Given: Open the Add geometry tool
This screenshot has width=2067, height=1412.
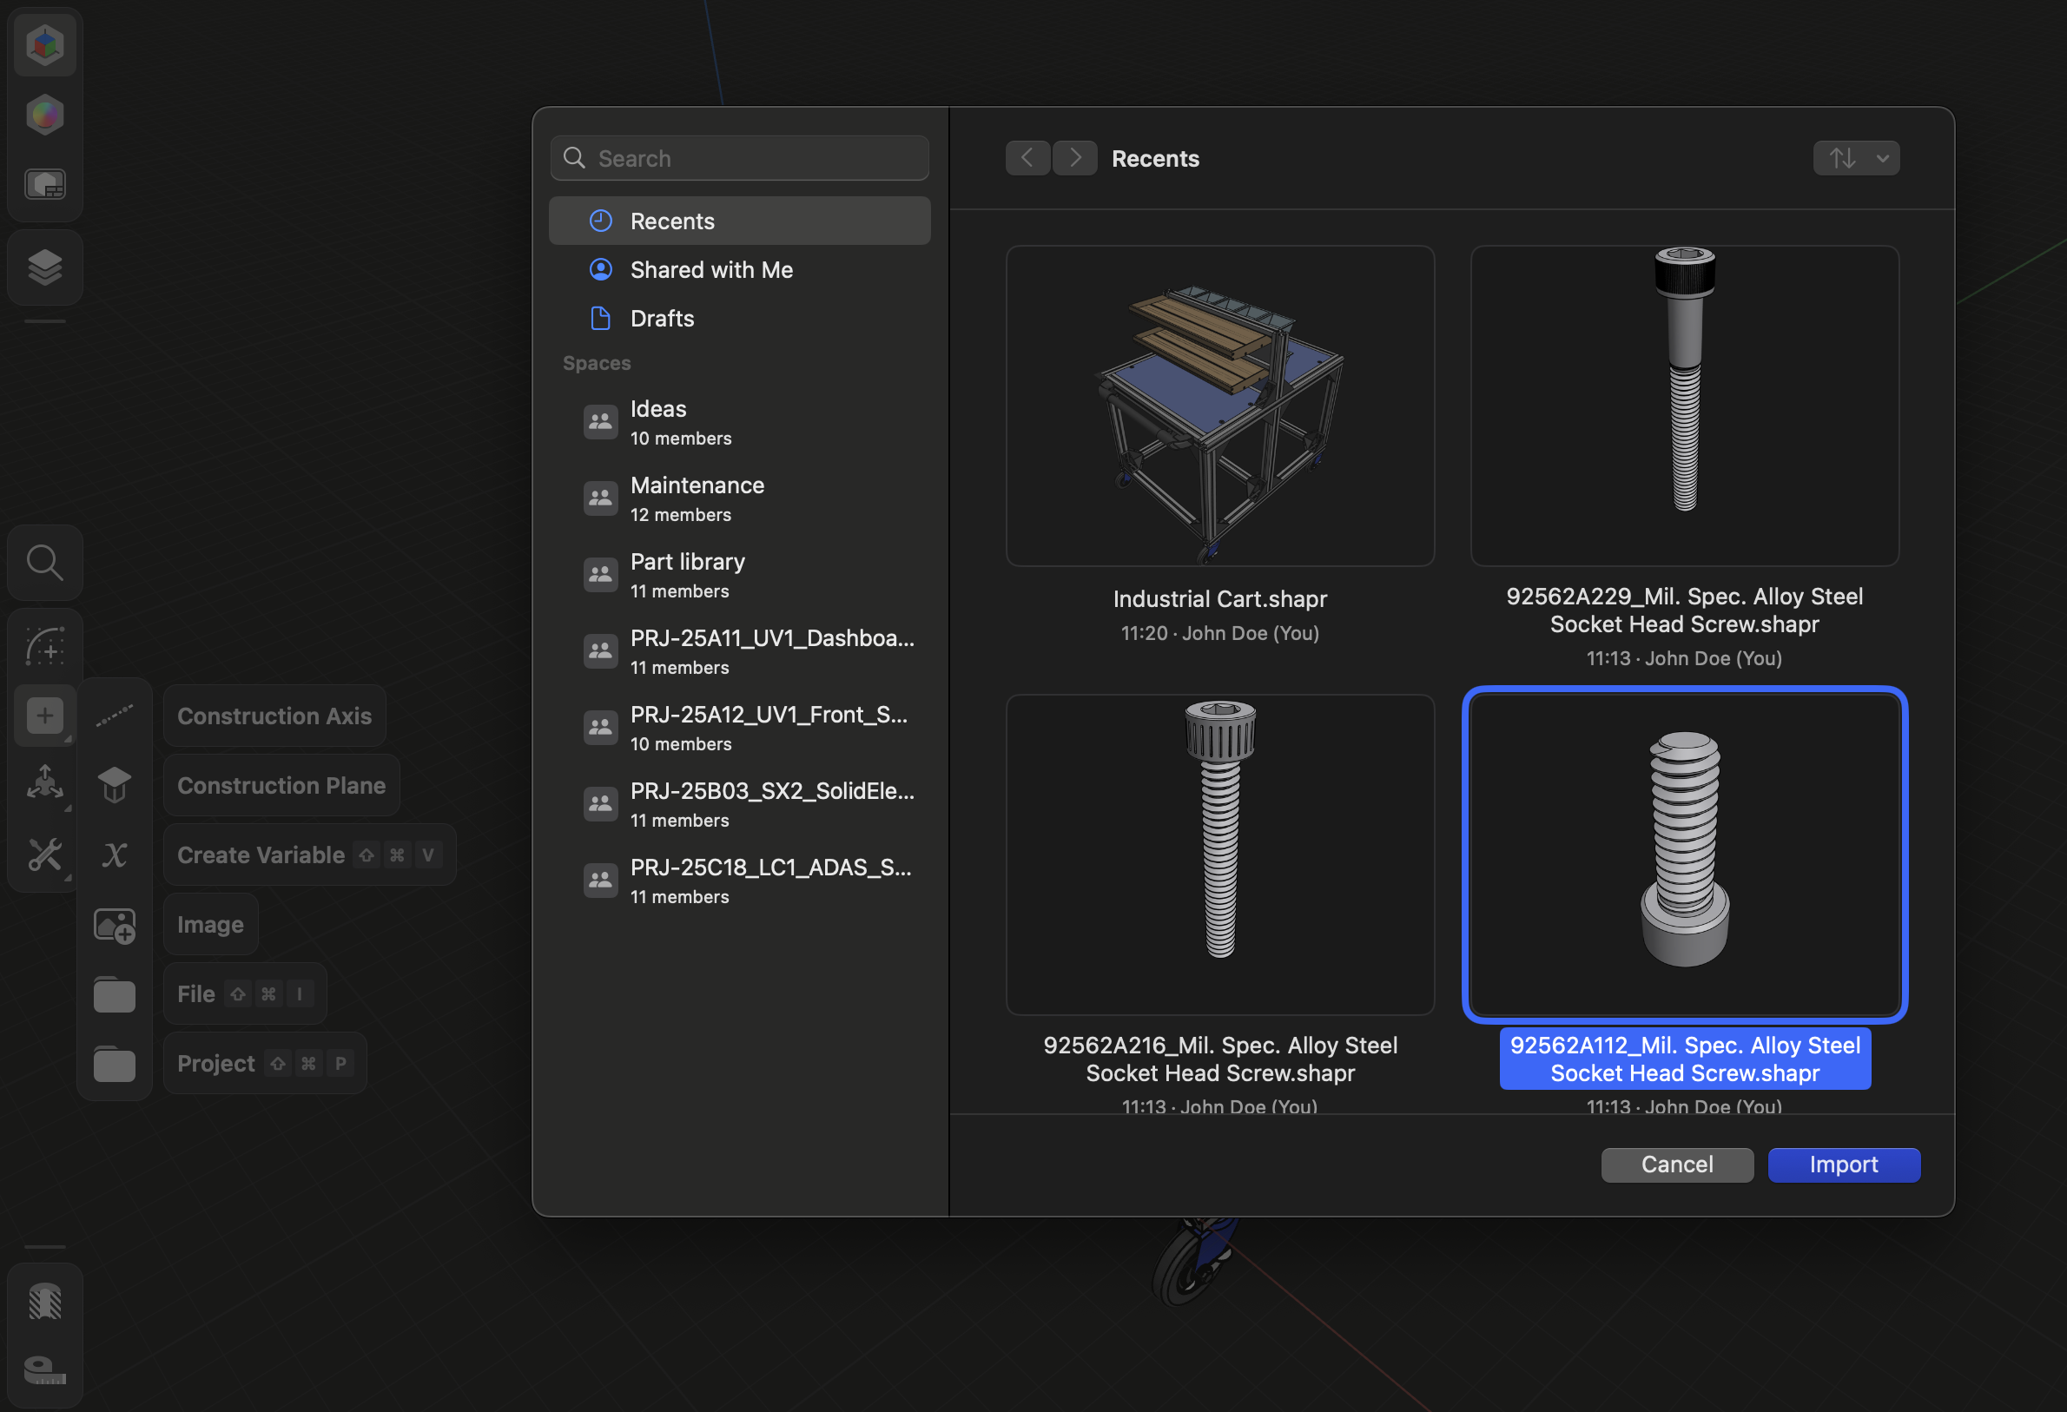Looking at the screenshot, I should tap(44, 715).
